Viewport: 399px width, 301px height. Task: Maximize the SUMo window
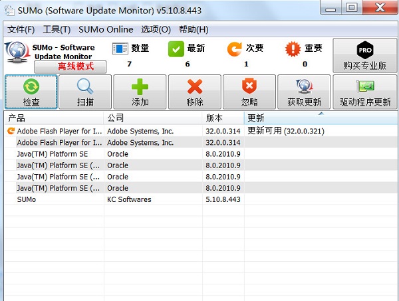pyautogui.click(x=351, y=7)
